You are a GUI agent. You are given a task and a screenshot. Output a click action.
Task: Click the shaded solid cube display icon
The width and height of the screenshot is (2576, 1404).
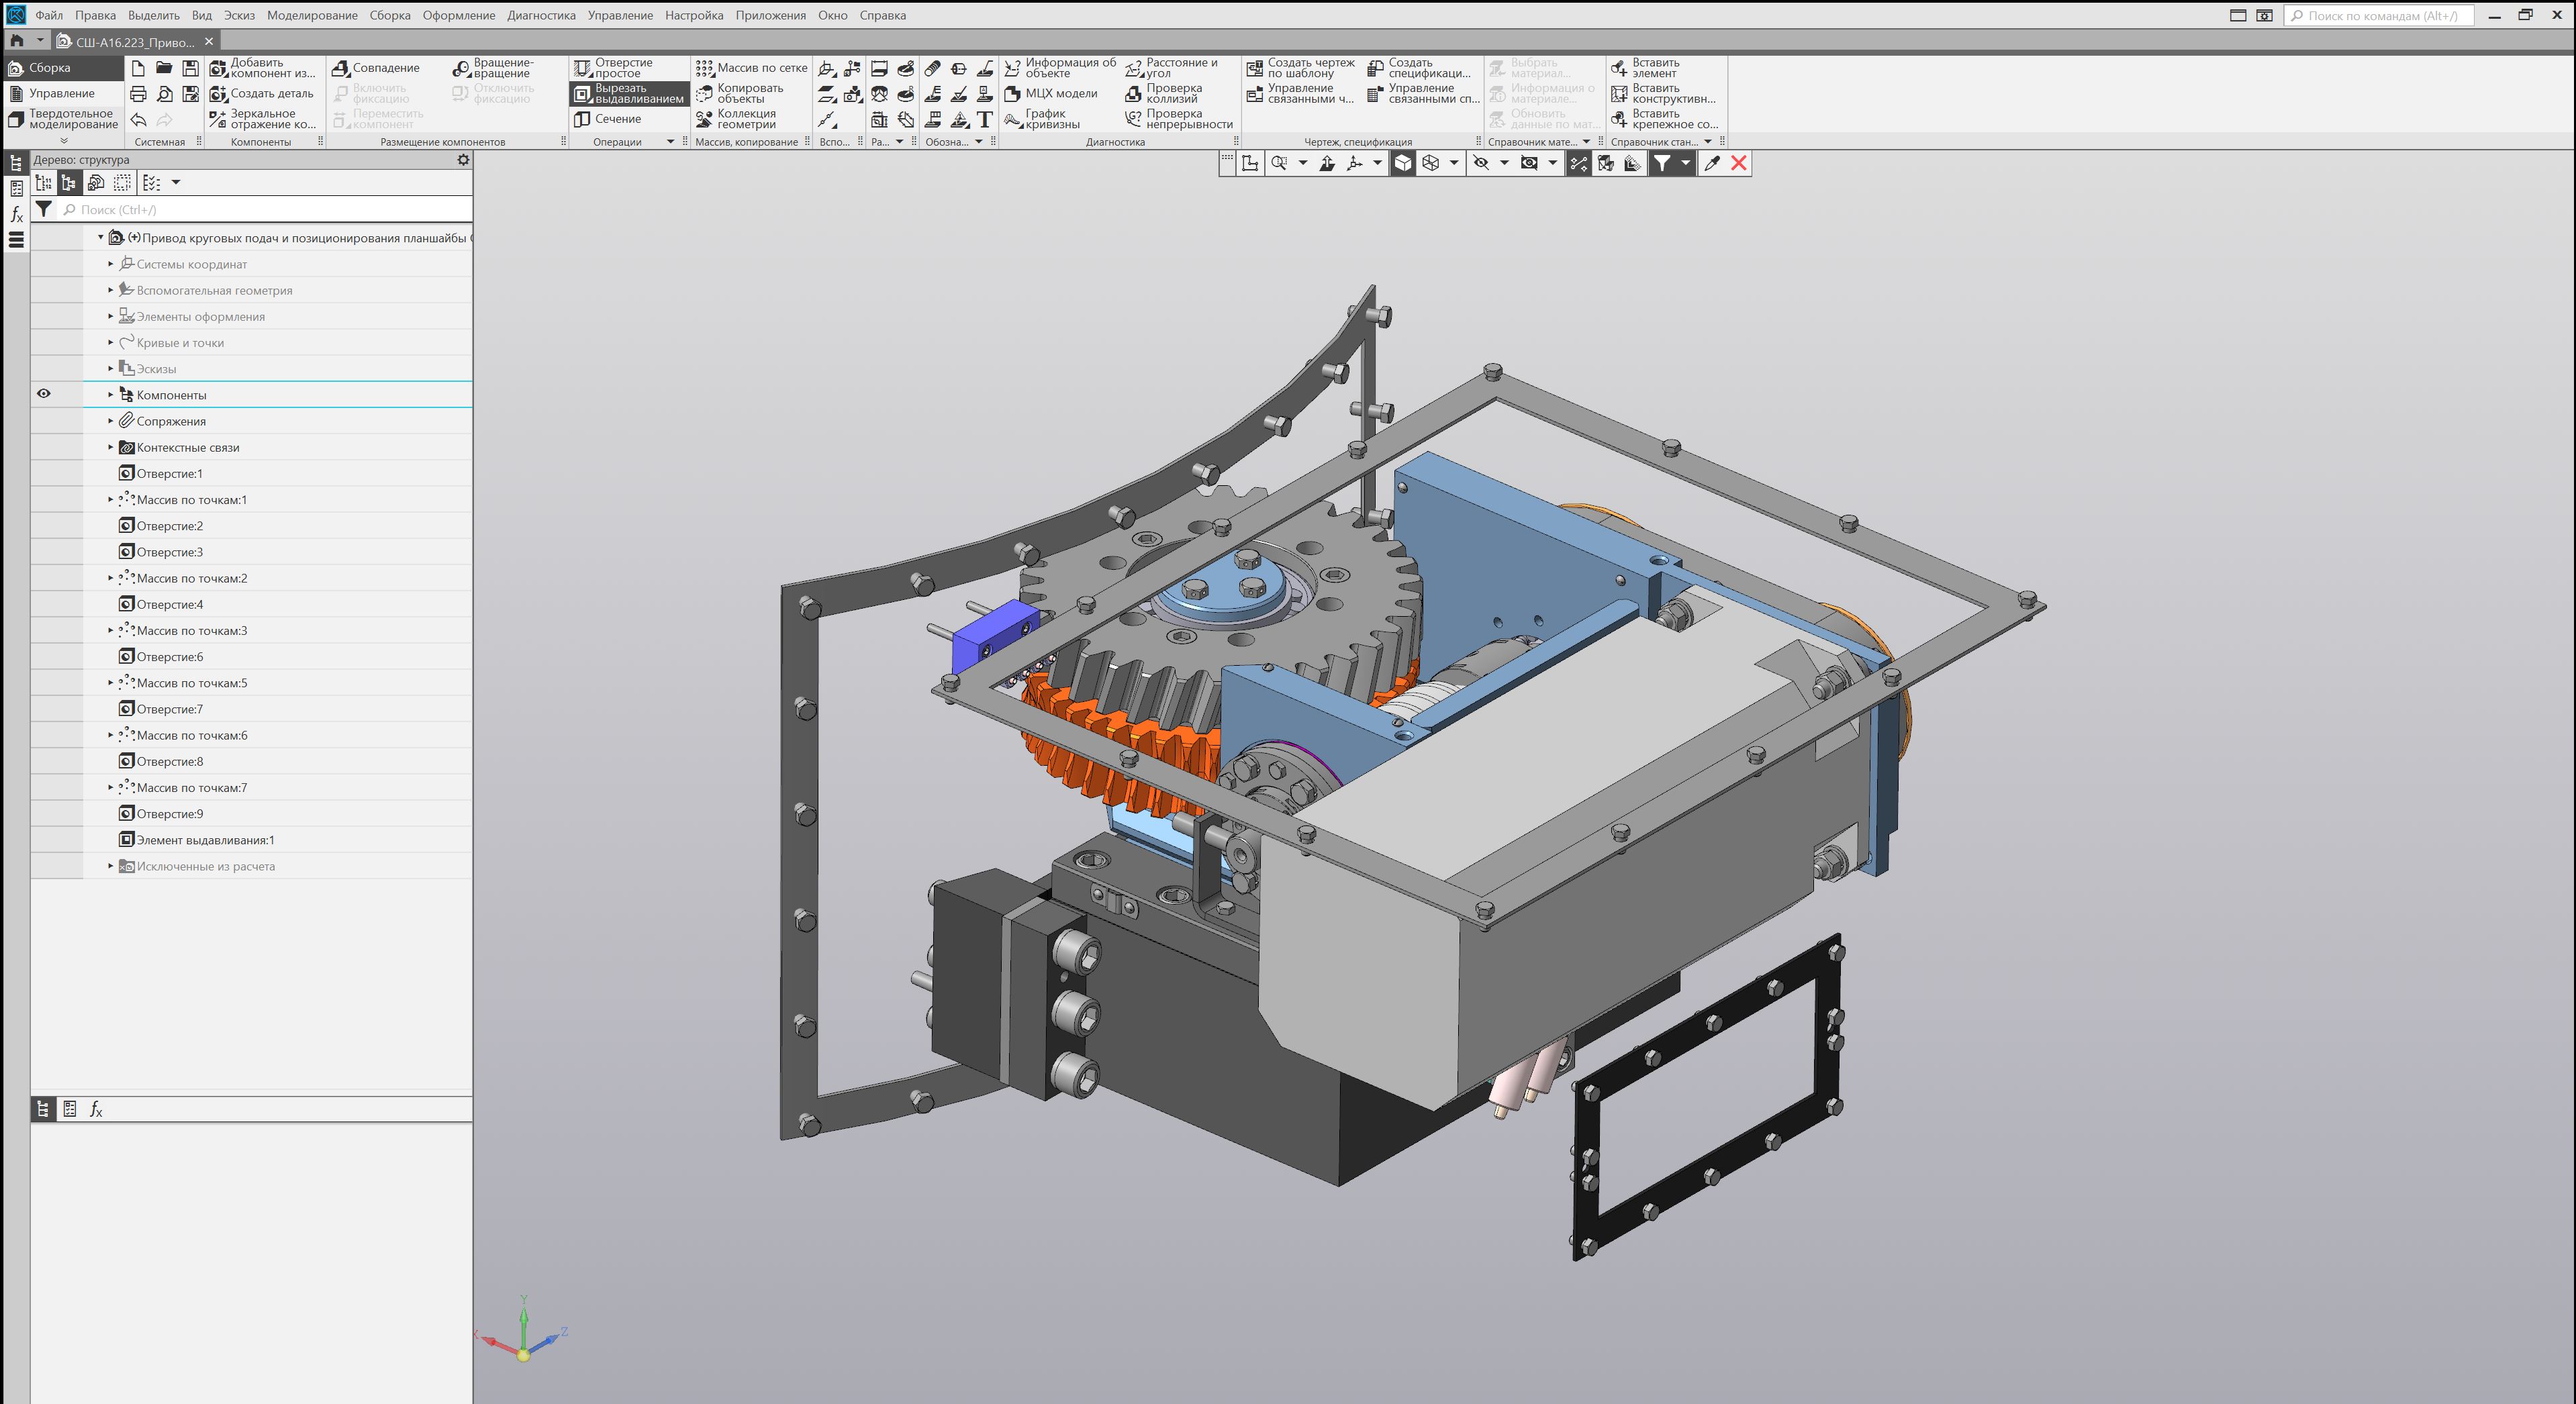pos(1403,163)
